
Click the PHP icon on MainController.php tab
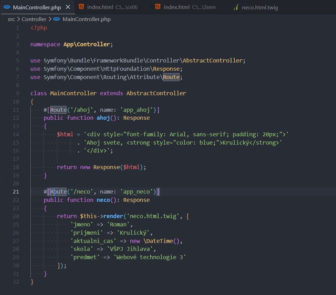tap(7, 7)
